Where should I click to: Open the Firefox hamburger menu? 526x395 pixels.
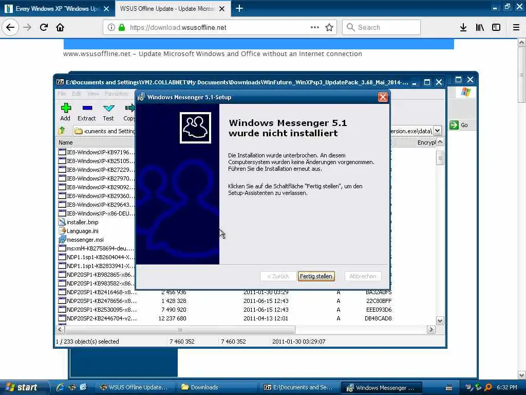[x=516, y=27]
